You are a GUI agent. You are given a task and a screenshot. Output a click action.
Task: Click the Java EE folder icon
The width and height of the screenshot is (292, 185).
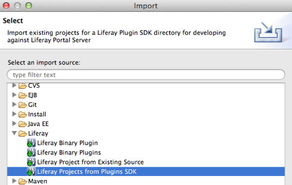click(23, 124)
